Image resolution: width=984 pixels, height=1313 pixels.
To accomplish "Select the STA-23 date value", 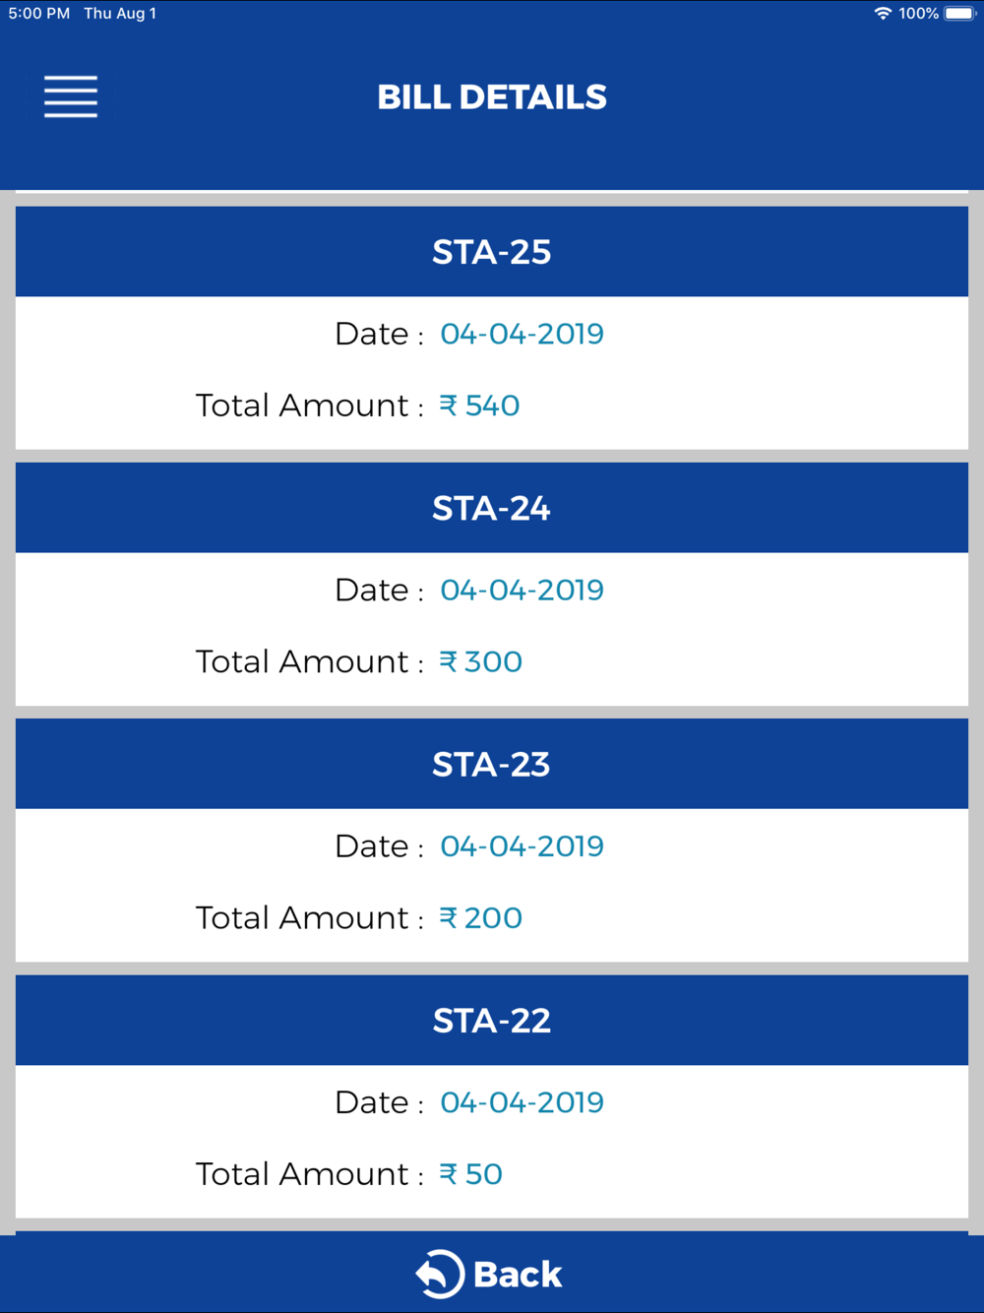I will click(x=522, y=846).
